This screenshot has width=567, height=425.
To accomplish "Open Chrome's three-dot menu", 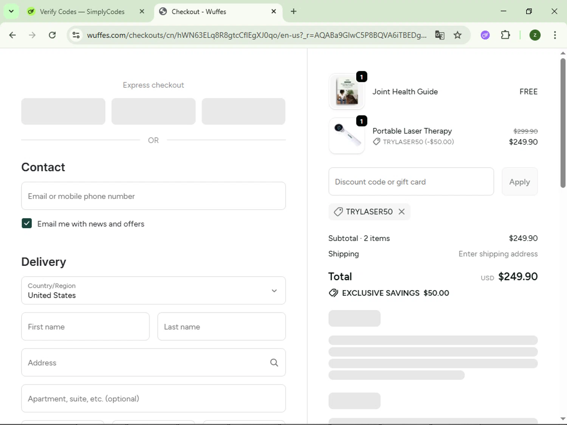I will click(555, 35).
